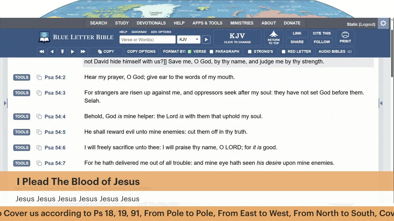This screenshot has height=221, width=394.
Task: Click the Blue Letter Bible logo icon
Action: click(x=44, y=37)
